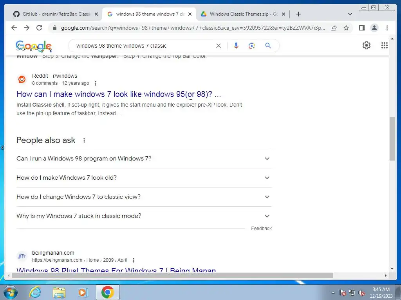Go back to the previous page
Screen dimensions: 401x300
pyautogui.click(x=14, y=28)
